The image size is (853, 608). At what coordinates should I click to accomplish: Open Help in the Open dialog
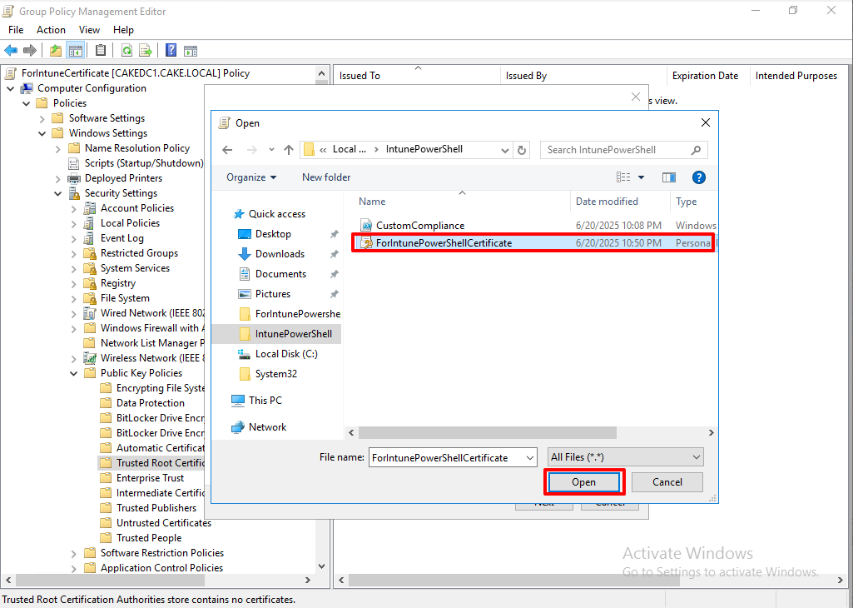click(x=698, y=177)
